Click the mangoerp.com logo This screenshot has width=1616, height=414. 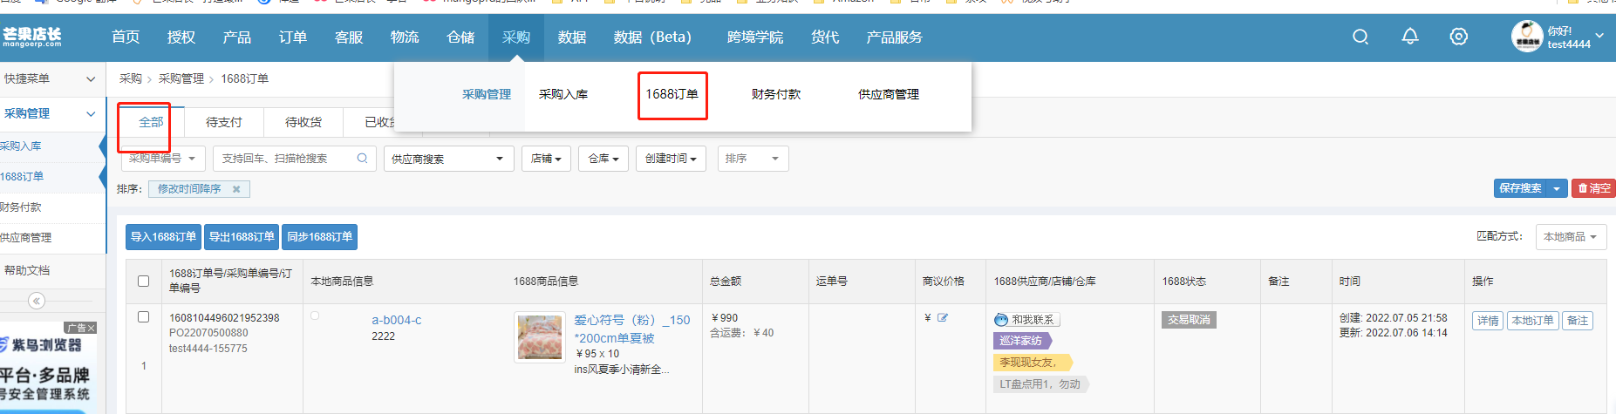point(31,37)
